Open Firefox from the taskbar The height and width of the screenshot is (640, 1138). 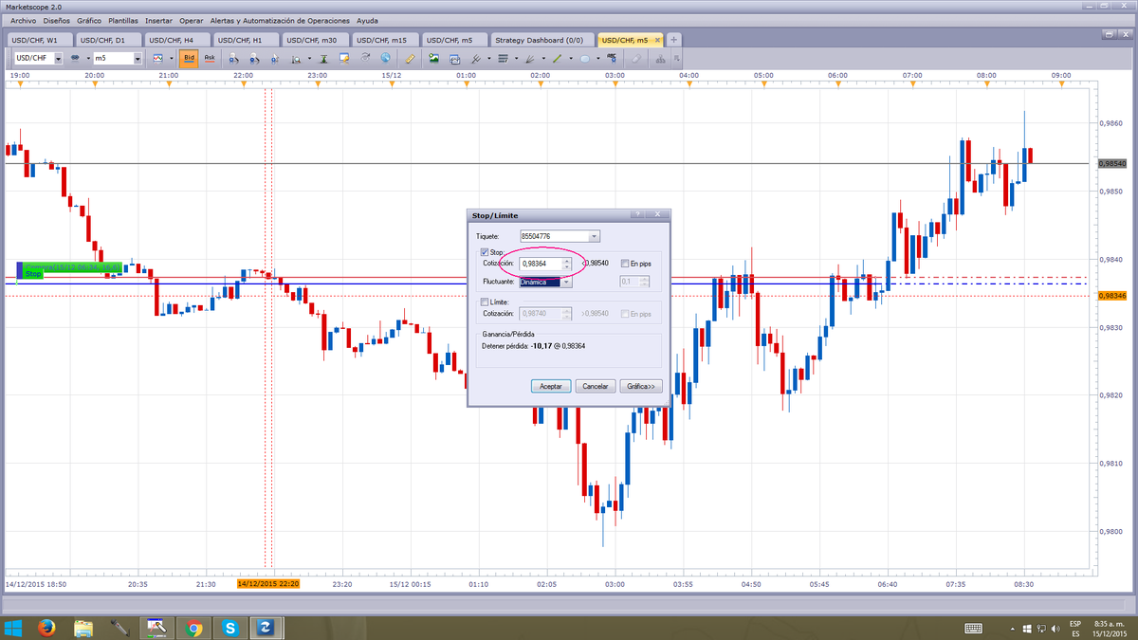pos(46,628)
